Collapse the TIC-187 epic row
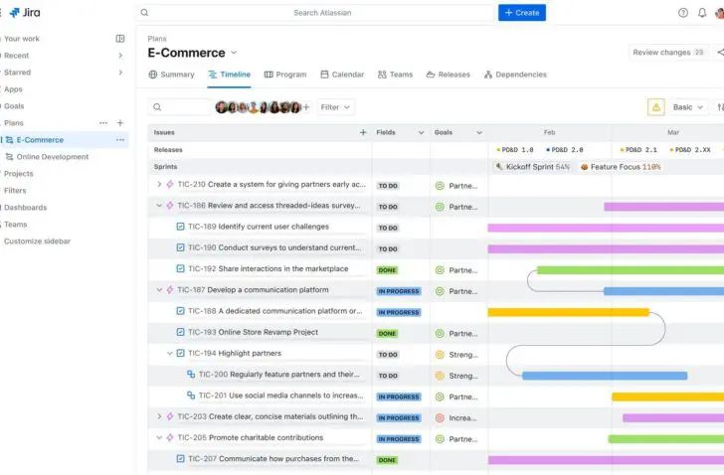724x475 pixels. tap(159, 289)
